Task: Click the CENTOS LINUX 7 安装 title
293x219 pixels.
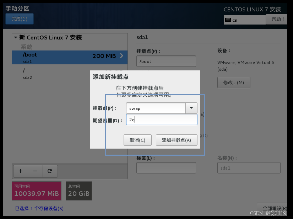Action: click(252, 9)
